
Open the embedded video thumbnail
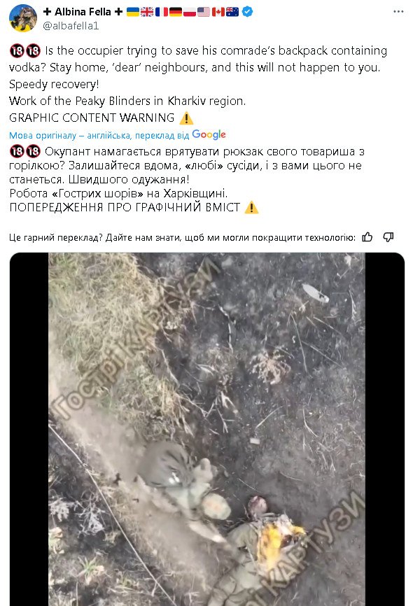pos(207,429)
